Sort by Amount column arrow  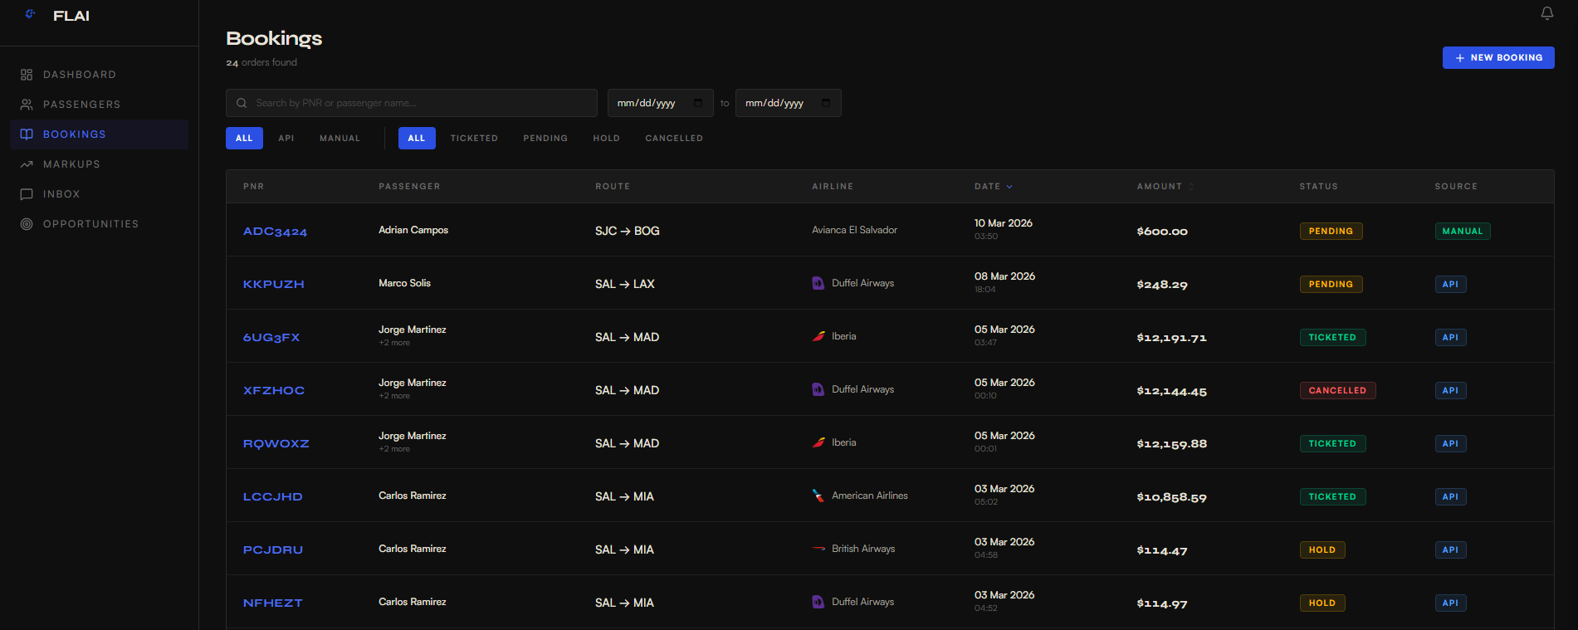(x=1191, y=187)
